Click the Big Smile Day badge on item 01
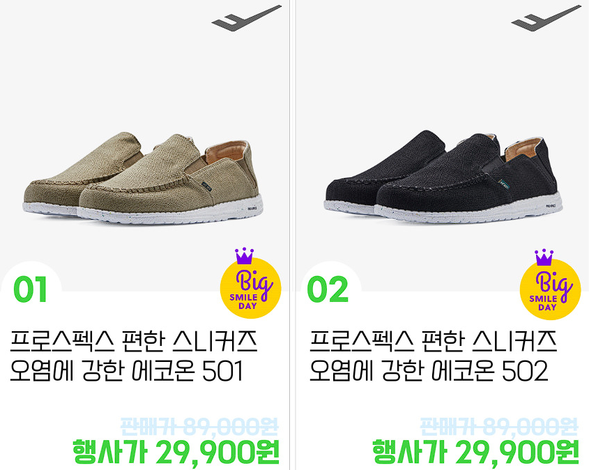Viewport: 589px width, 470px height. coord(250,288)
